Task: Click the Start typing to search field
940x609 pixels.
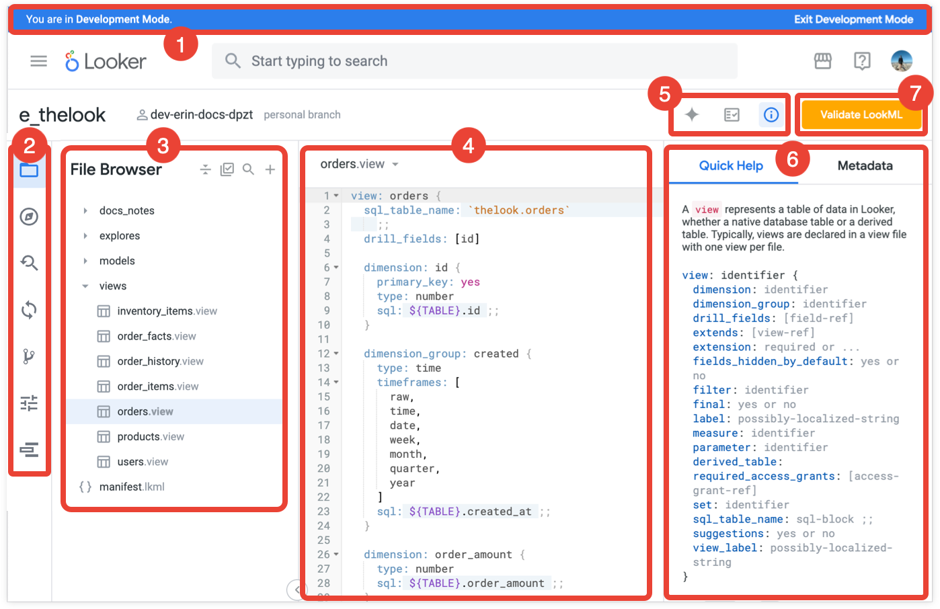Action: 474,61
